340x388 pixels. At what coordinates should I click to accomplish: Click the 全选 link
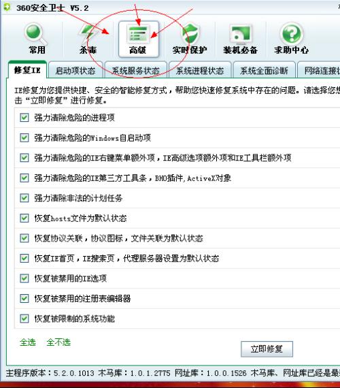28,342
